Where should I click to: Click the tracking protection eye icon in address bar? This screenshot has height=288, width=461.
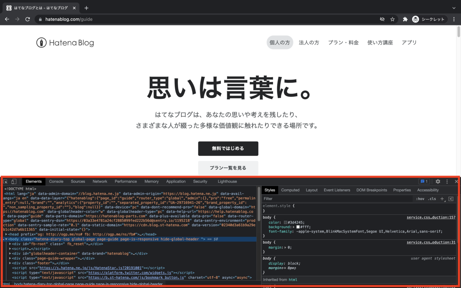click(x=382, y=19)
